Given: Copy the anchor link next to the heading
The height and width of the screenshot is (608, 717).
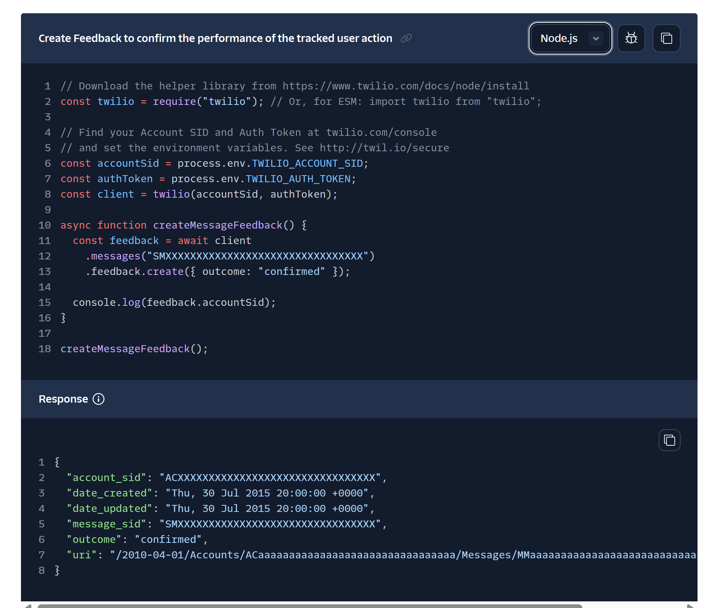Looking at the screenshot, I should pyautogui.click(x=406, y=38).
